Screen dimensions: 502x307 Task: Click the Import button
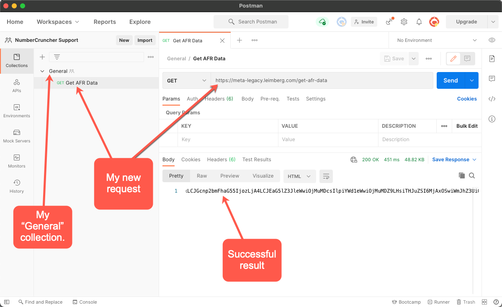pos(145,40)
